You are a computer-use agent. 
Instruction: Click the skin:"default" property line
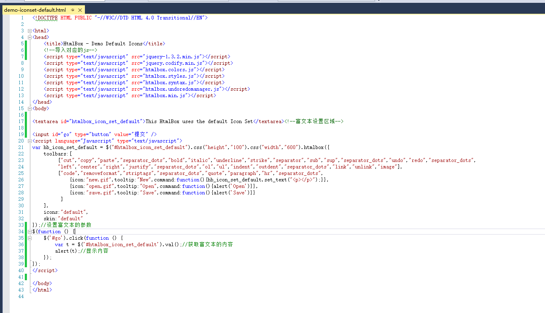[63, 219]
